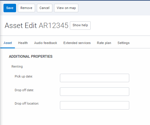Image resolution: width=150 pixels, height=125 pixels.
Task: Remove this asset with Remove button
Action: [26, 8]
